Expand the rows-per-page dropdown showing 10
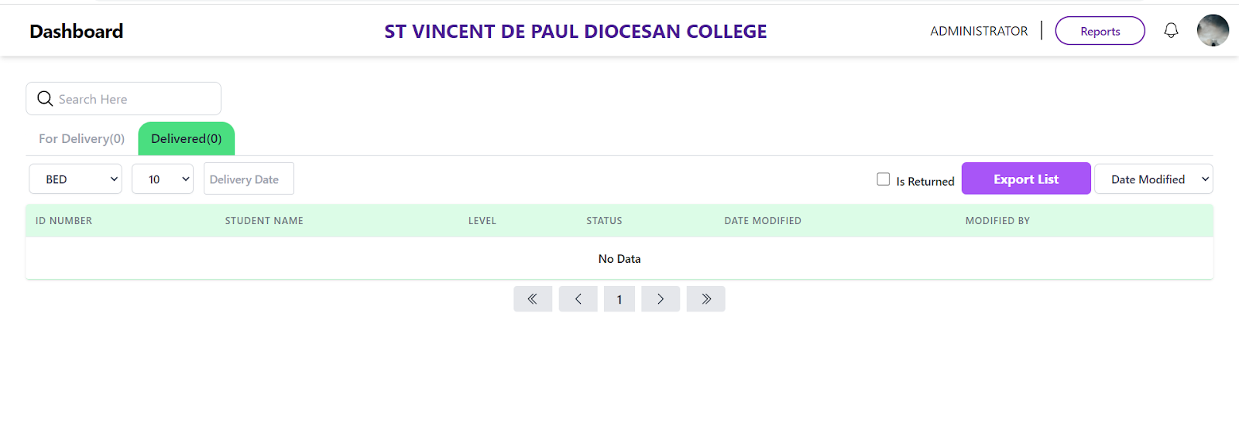The width and height of the screenshot is (1239, 429). [163, 179]
